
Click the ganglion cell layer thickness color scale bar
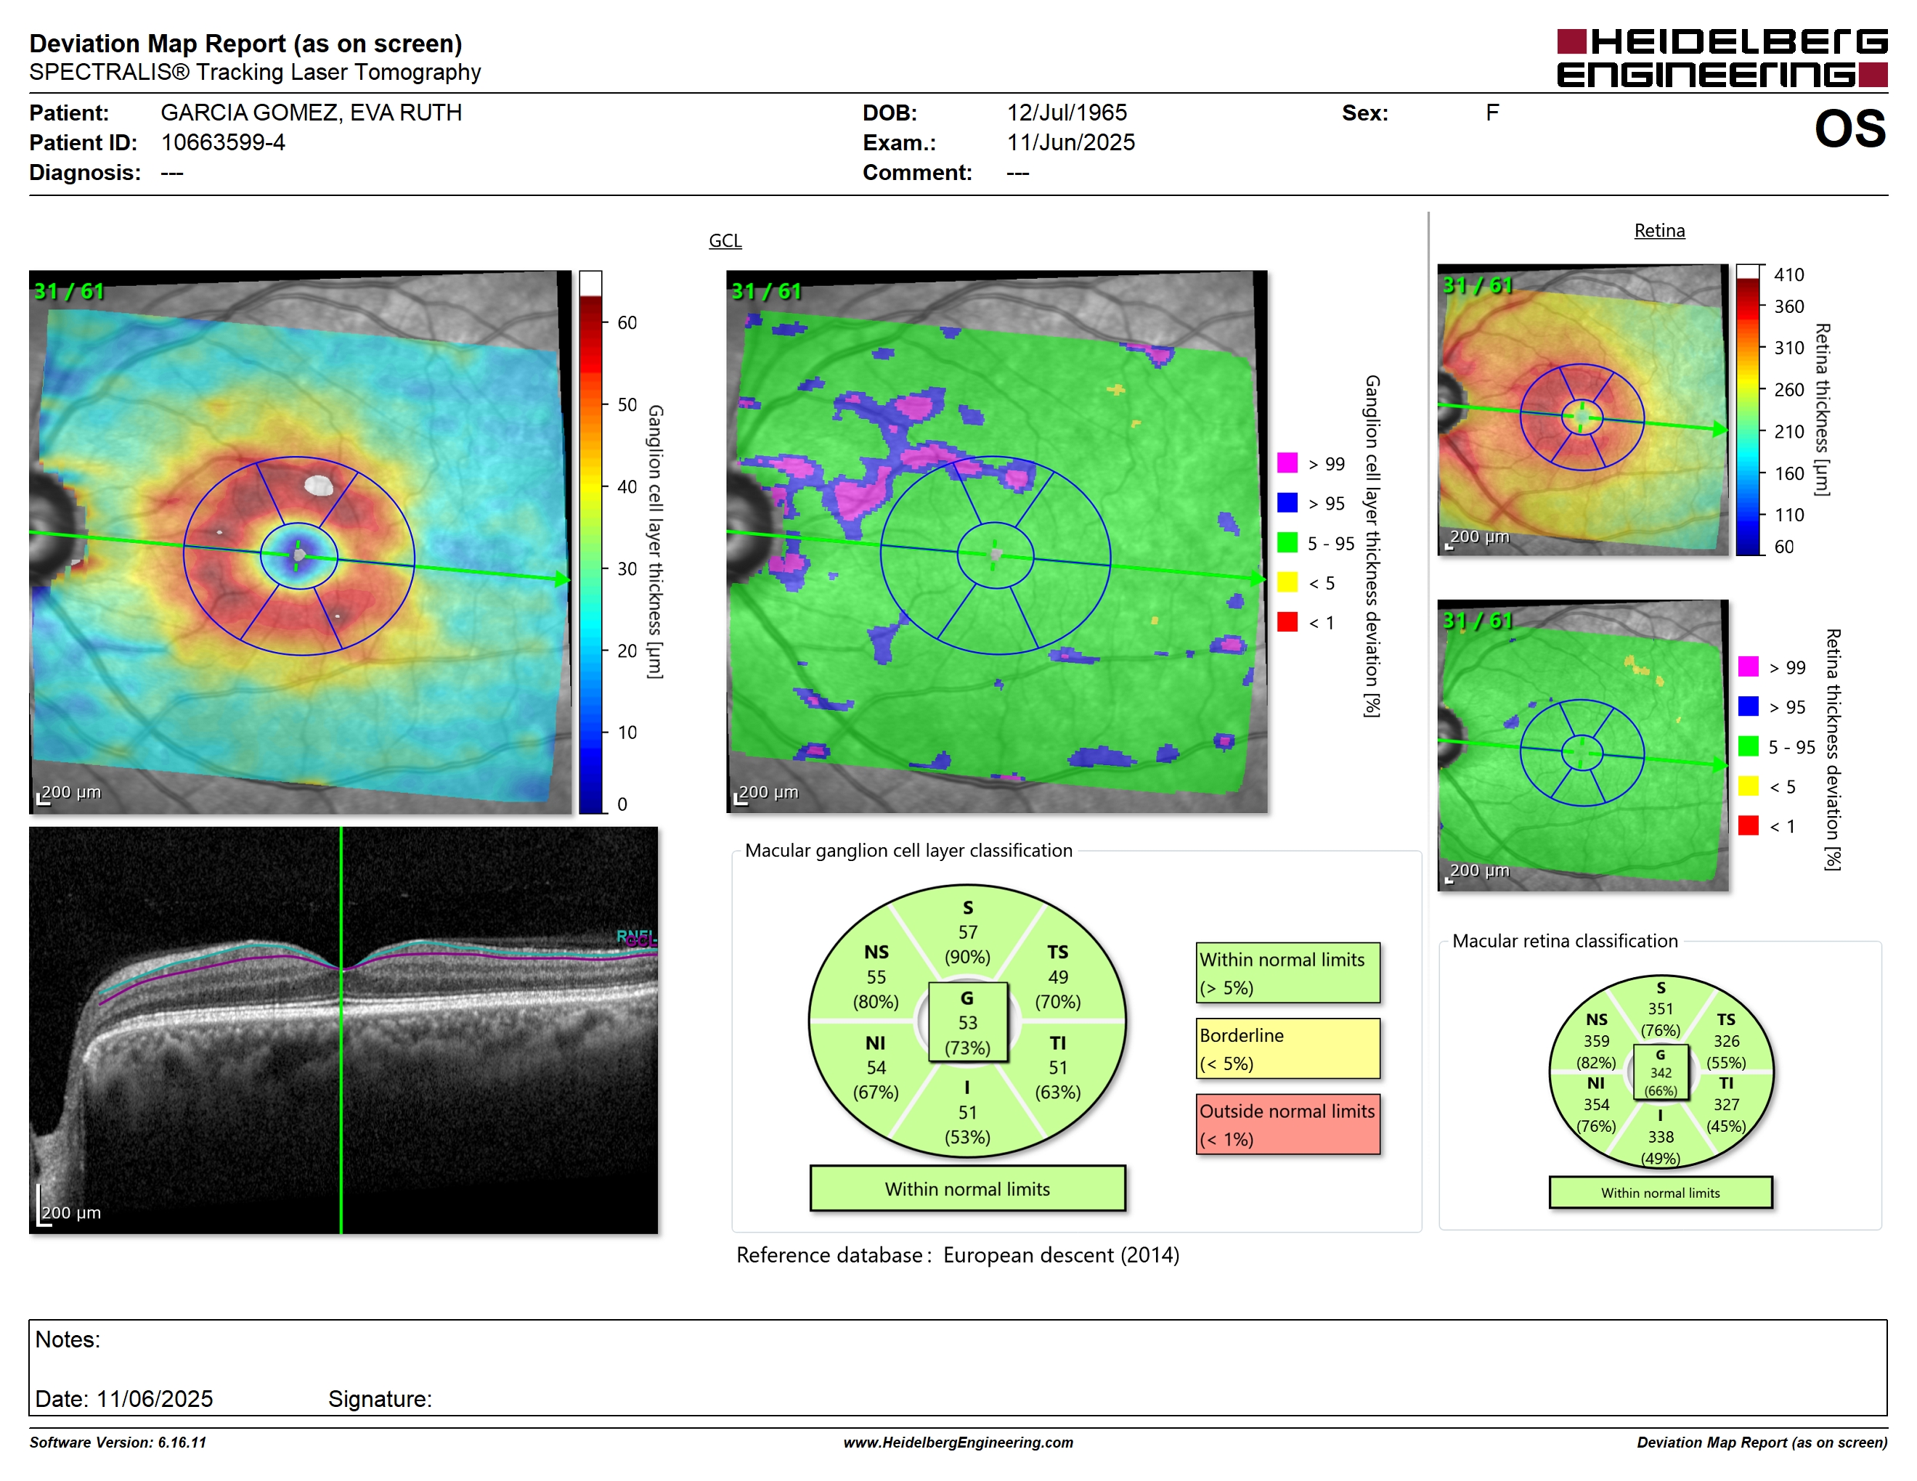(590, 542)
